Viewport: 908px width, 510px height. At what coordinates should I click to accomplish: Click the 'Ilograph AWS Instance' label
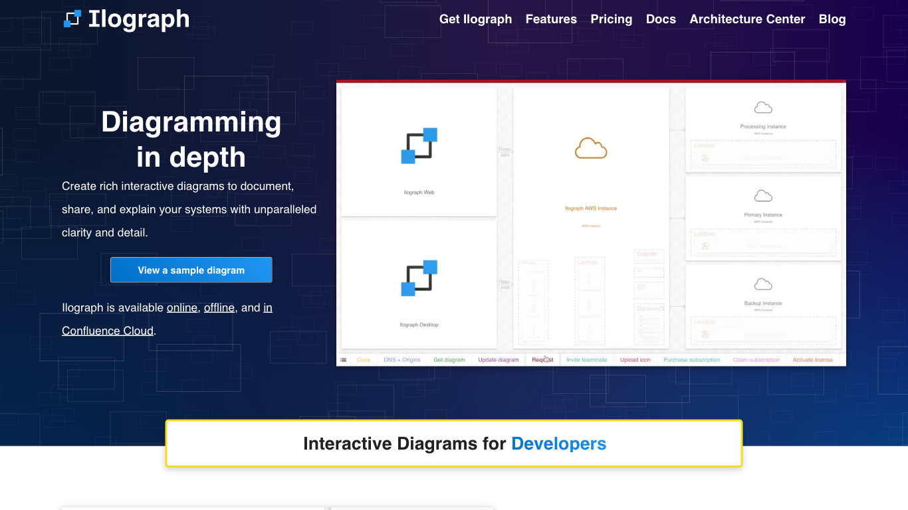click(x=591, y=209)
